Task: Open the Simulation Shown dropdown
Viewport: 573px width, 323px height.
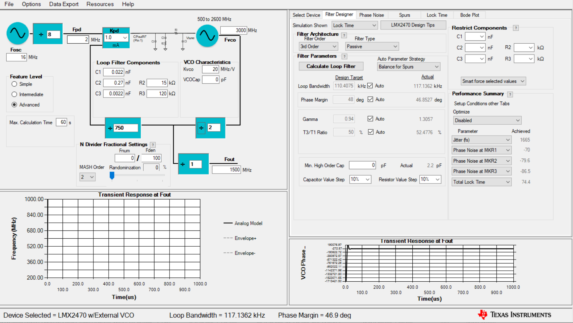Action: pos(354,25)
